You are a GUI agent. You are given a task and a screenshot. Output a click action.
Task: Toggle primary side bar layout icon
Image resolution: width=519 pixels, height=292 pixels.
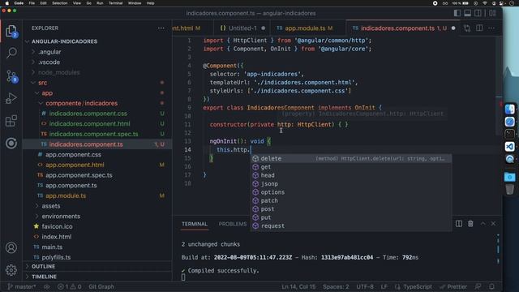pyautogui.click(x=457, y=13)
